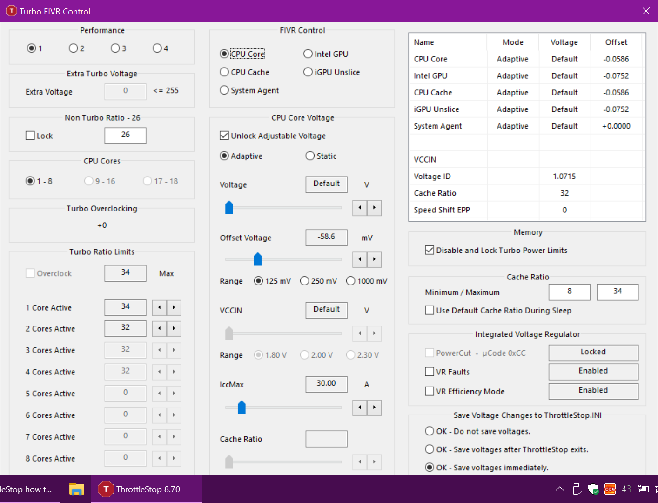Click the Locked button for PowerCut
Screen dimensions: 658x503
593,353
